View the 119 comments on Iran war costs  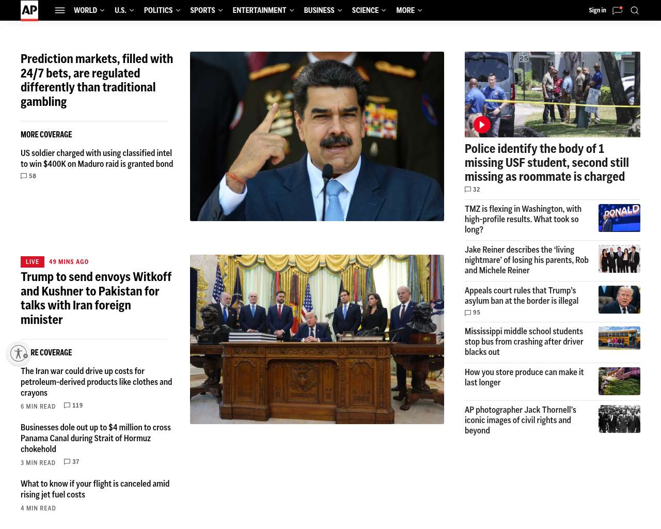(x=73, y=406)
